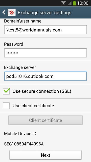Tap the back arrow in header
The height and width of the screenshot is (162, 91).
tap(4, 12)
